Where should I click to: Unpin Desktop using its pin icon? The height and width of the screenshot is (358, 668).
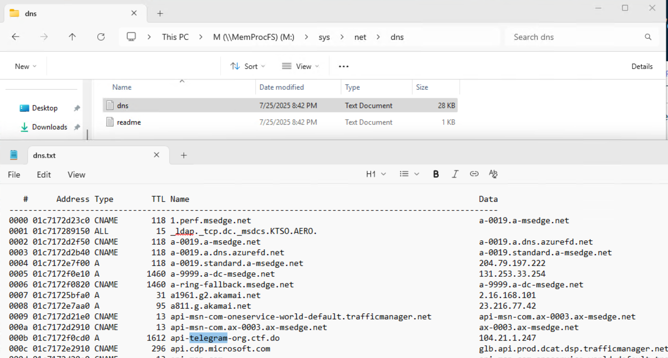[x=76, y=108]
